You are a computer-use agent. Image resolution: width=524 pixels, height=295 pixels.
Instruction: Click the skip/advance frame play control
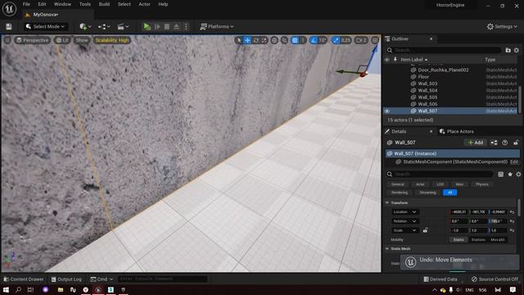click(x=157, y=27)
